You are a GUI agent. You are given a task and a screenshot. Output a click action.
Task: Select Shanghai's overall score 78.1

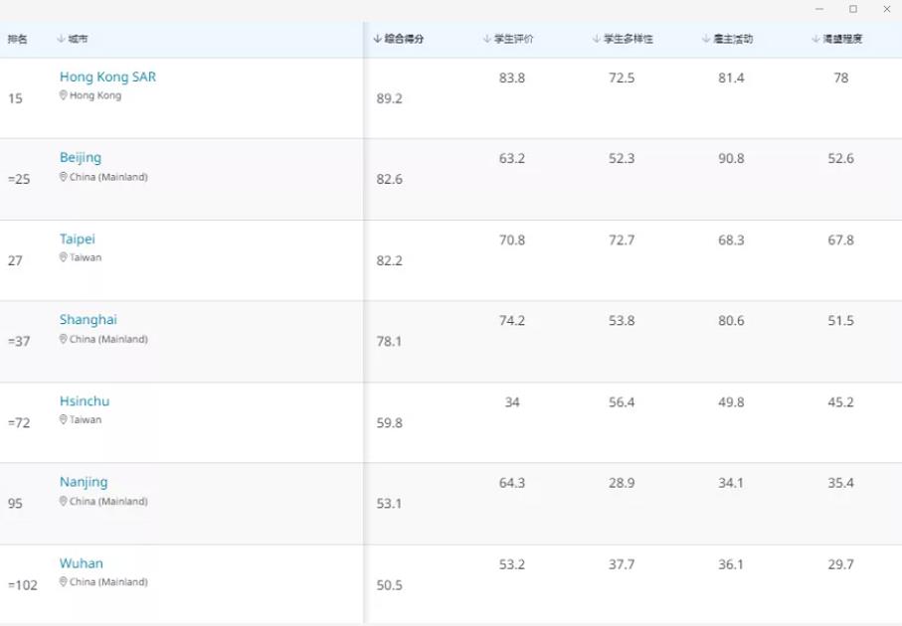click(x=390, y=342)
